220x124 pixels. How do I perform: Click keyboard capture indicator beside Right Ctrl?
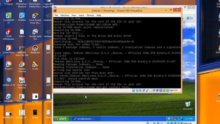(x=167, y=90)
